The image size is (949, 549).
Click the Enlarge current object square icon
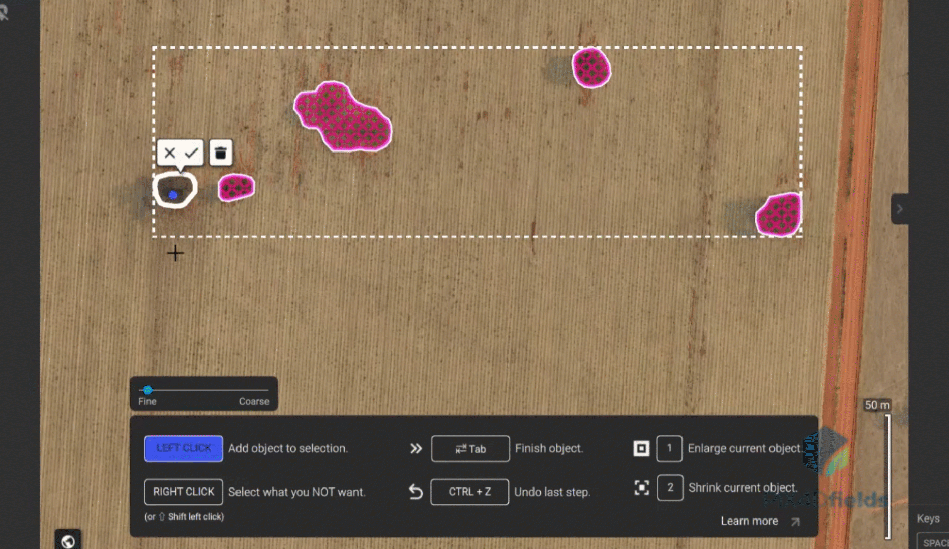(641, 448)
